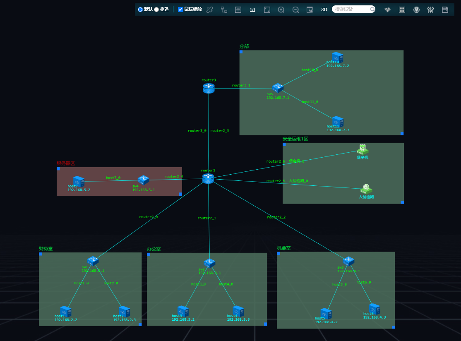Select the 默认 radio option
The width and height of the screenshot is (461, 341).
pyautogui.click(x=140, y=10)
